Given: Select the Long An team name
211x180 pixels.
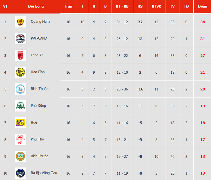Looking at the screenshot, I should (x=37, y=55).
